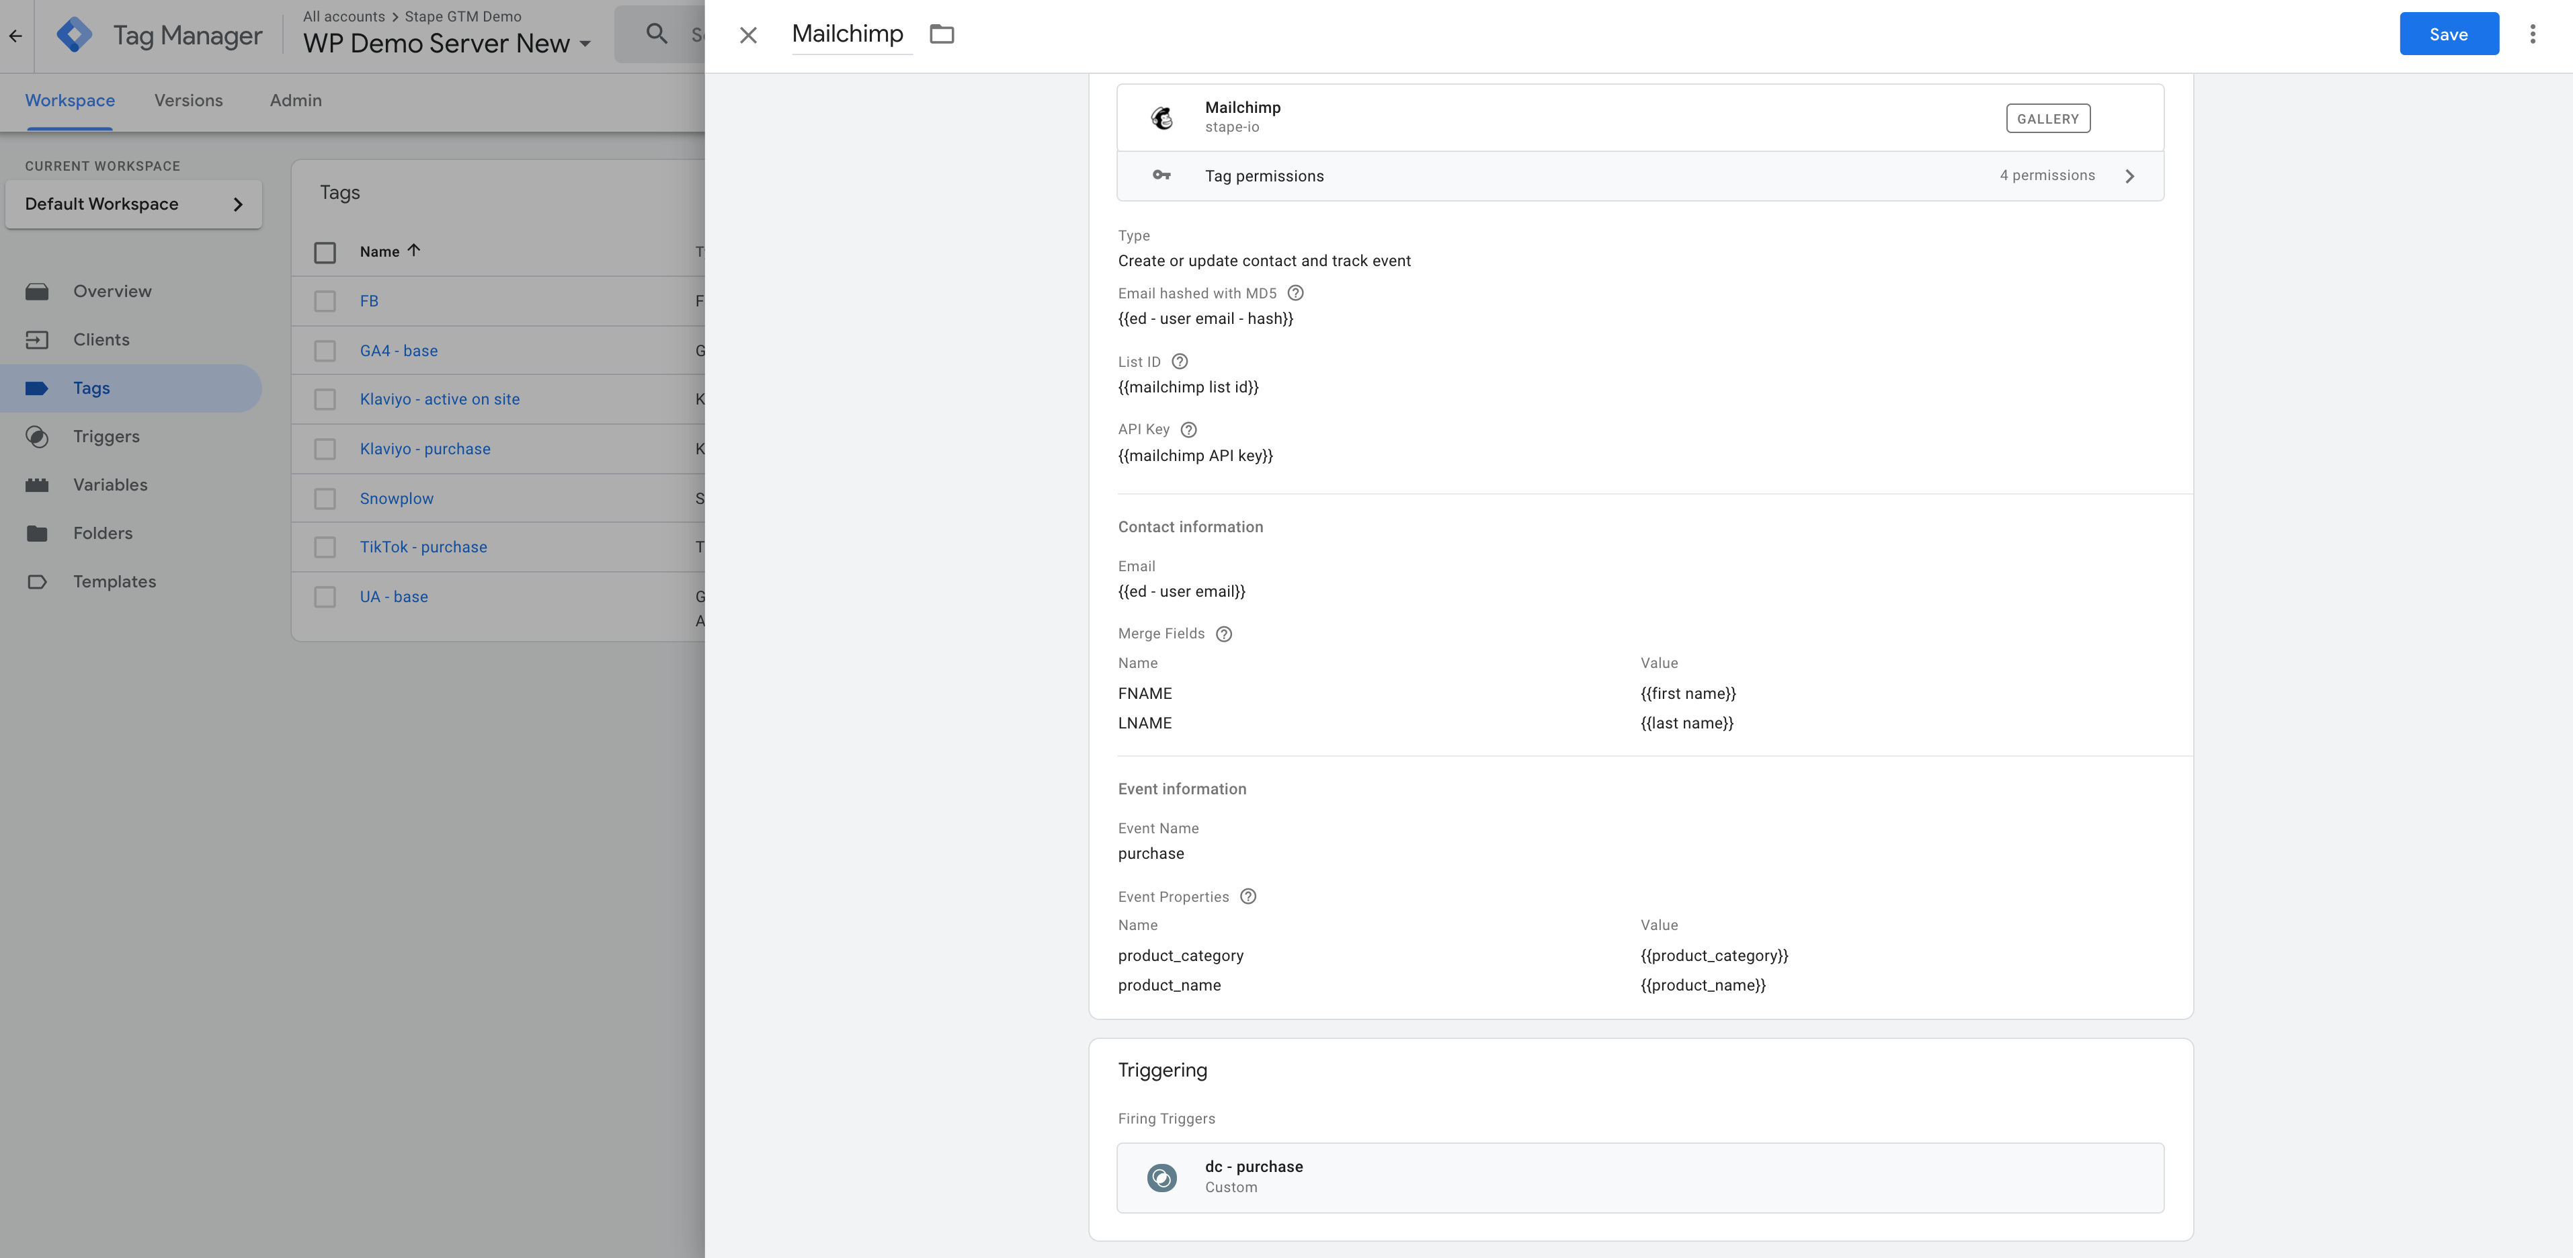The image size is (2573, 1258).
Task: Switch to the Admin tab
Action: pyautogui.click(x=296, y=100)
